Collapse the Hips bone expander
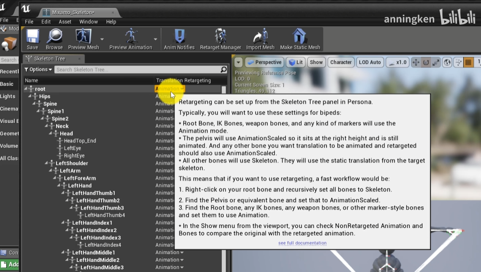 (30, 96)
